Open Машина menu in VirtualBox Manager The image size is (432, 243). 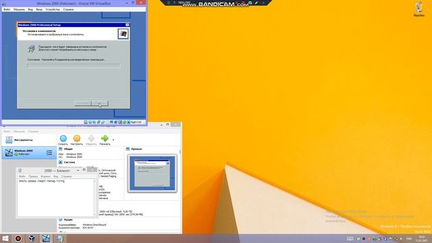pos(19,132)
